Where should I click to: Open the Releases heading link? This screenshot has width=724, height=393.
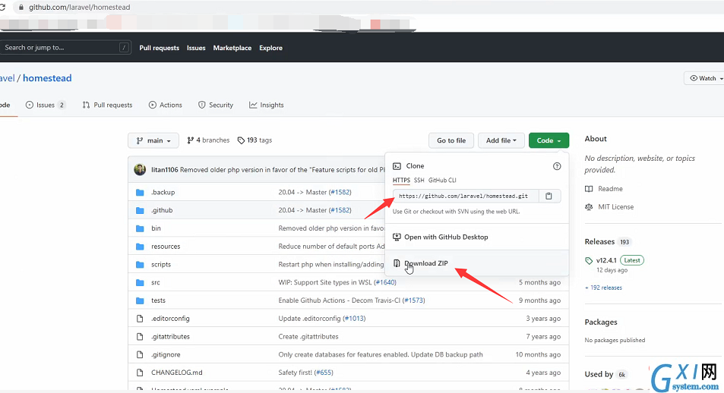pos(599,242)
